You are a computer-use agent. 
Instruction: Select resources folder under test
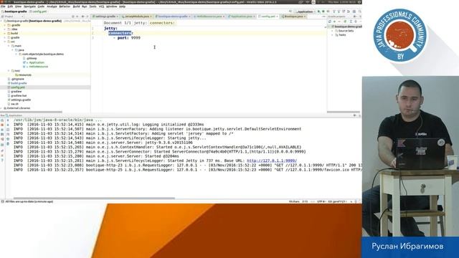click(24, 75)
